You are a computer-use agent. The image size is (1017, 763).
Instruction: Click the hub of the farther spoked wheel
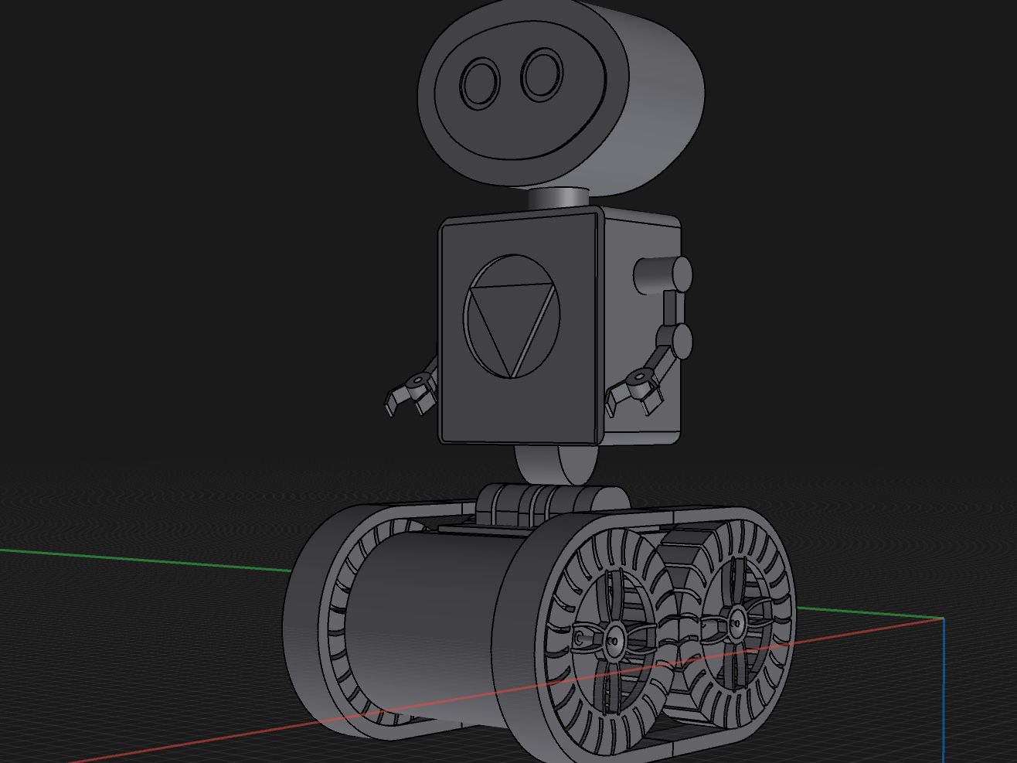[736, 622]
